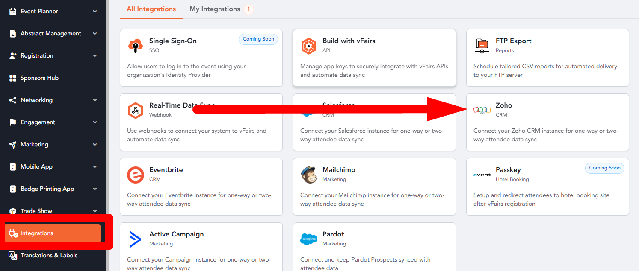639x271 pixels.
Task: Click the My Integrations count badge
Action: (x=248, y=9)
